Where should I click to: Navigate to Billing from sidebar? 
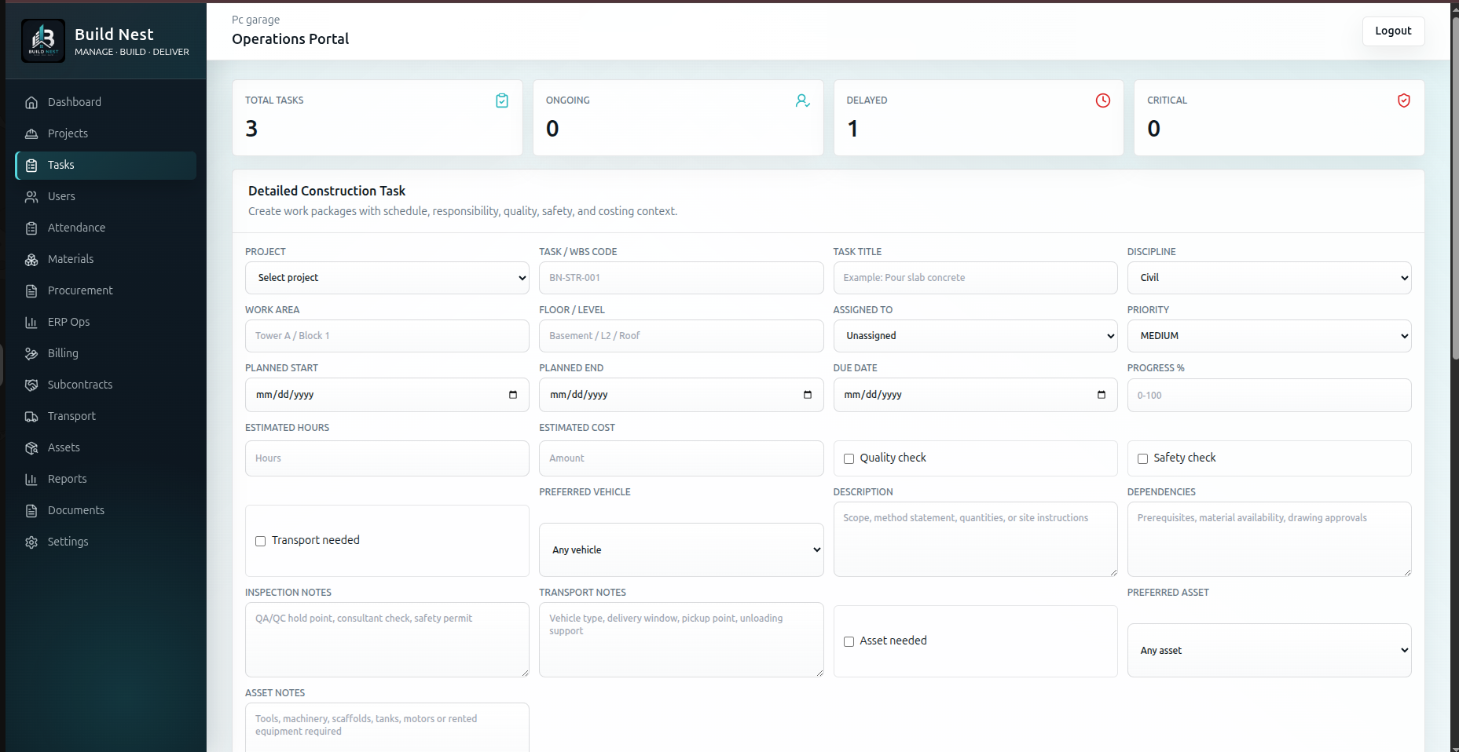coord(105,353)
